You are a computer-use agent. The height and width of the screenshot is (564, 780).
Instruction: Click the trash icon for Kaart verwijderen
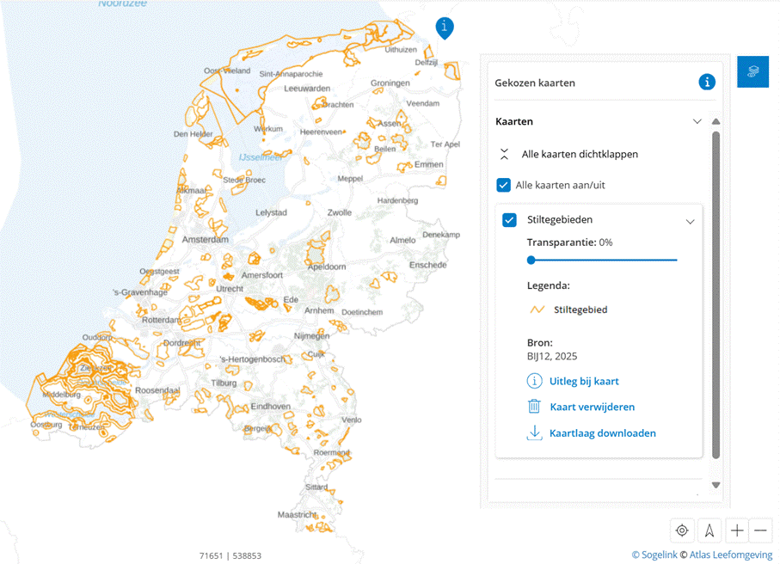[534, 407]
